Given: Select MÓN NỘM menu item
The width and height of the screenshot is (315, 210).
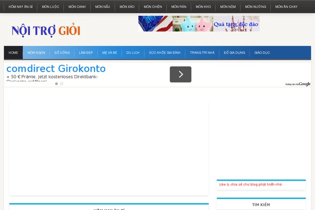Looking at the screenshot, I should [228, 7].
